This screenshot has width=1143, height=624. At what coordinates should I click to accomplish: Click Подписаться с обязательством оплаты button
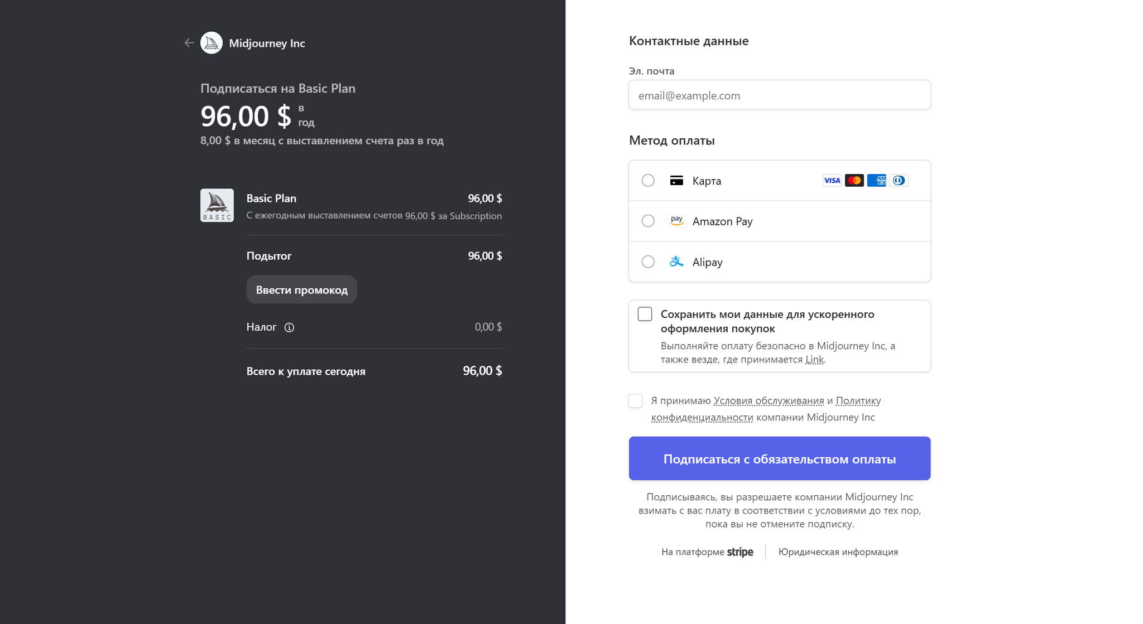point(780,458)
